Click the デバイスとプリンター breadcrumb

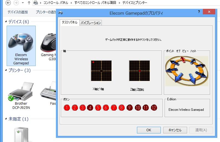click(135, 3)
